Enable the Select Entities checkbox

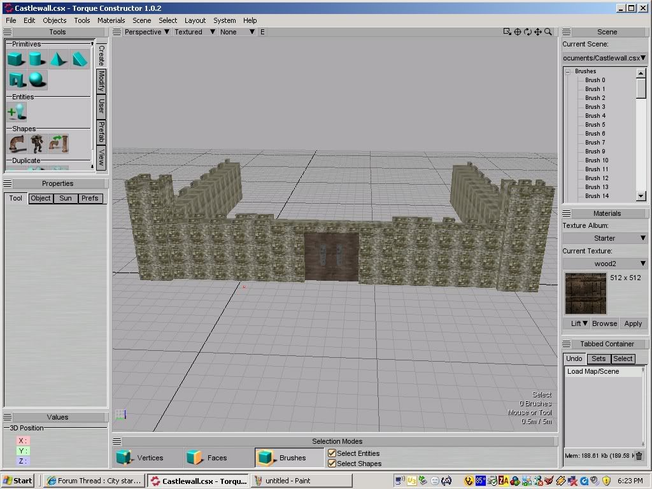[x=332, y=453]
